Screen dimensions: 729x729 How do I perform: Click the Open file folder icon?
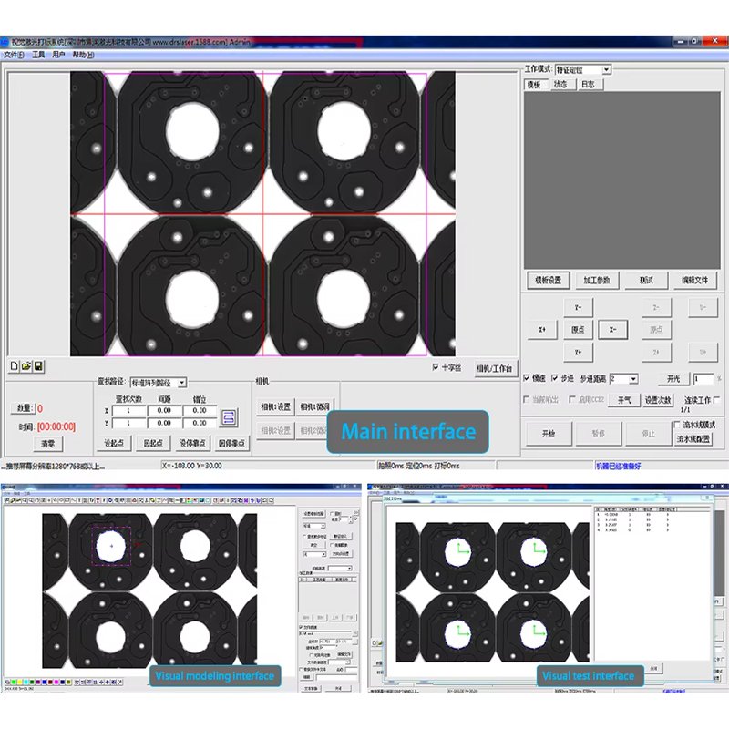click(26, 366)
